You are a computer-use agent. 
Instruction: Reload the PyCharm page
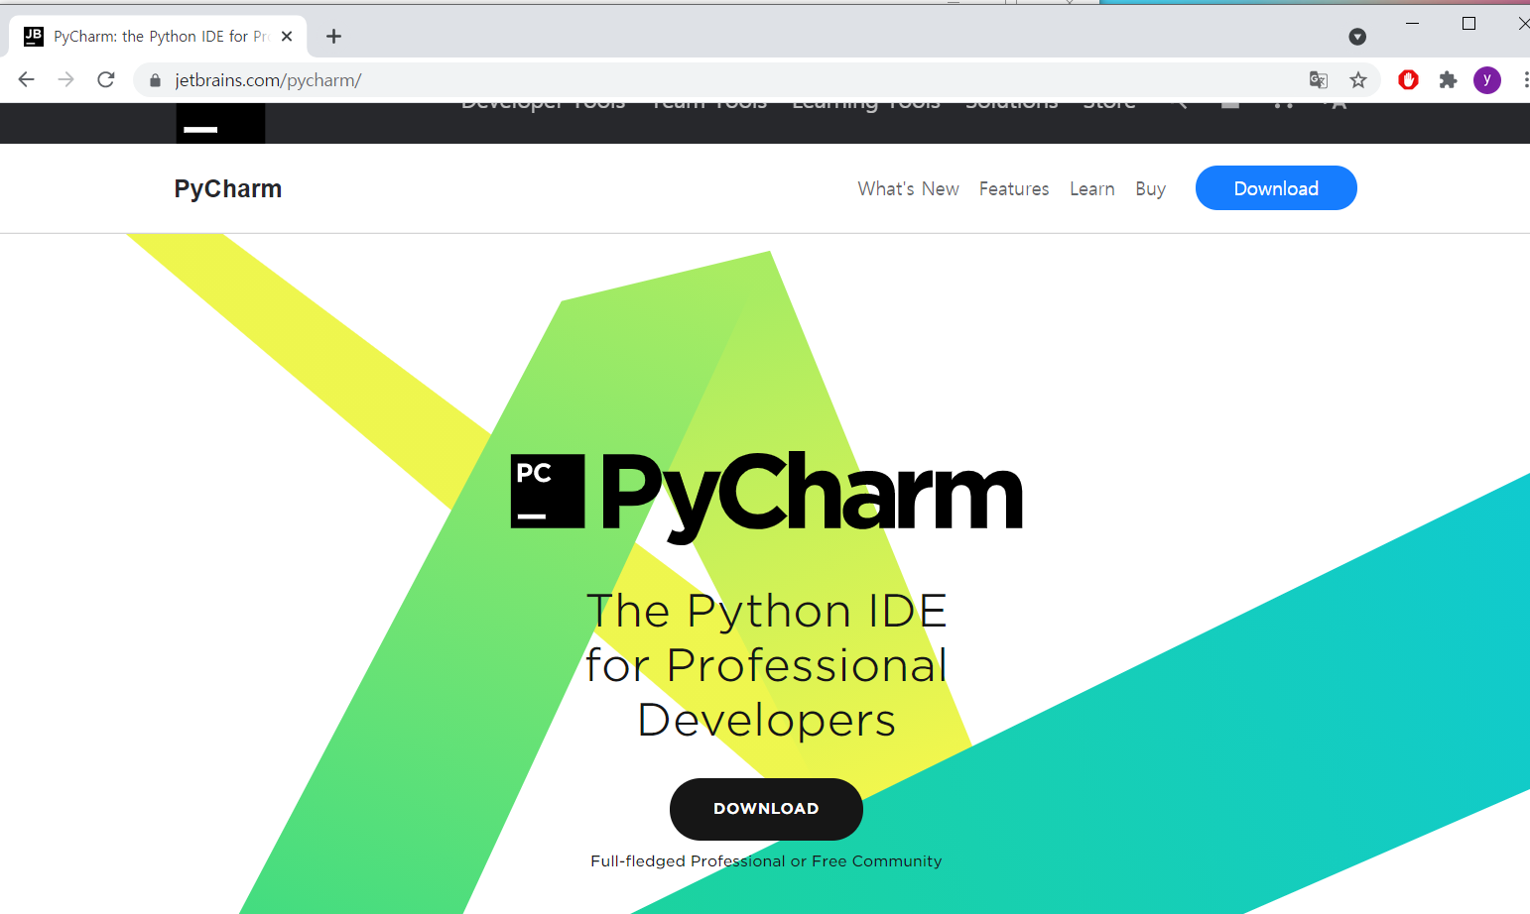coord(106,80)
